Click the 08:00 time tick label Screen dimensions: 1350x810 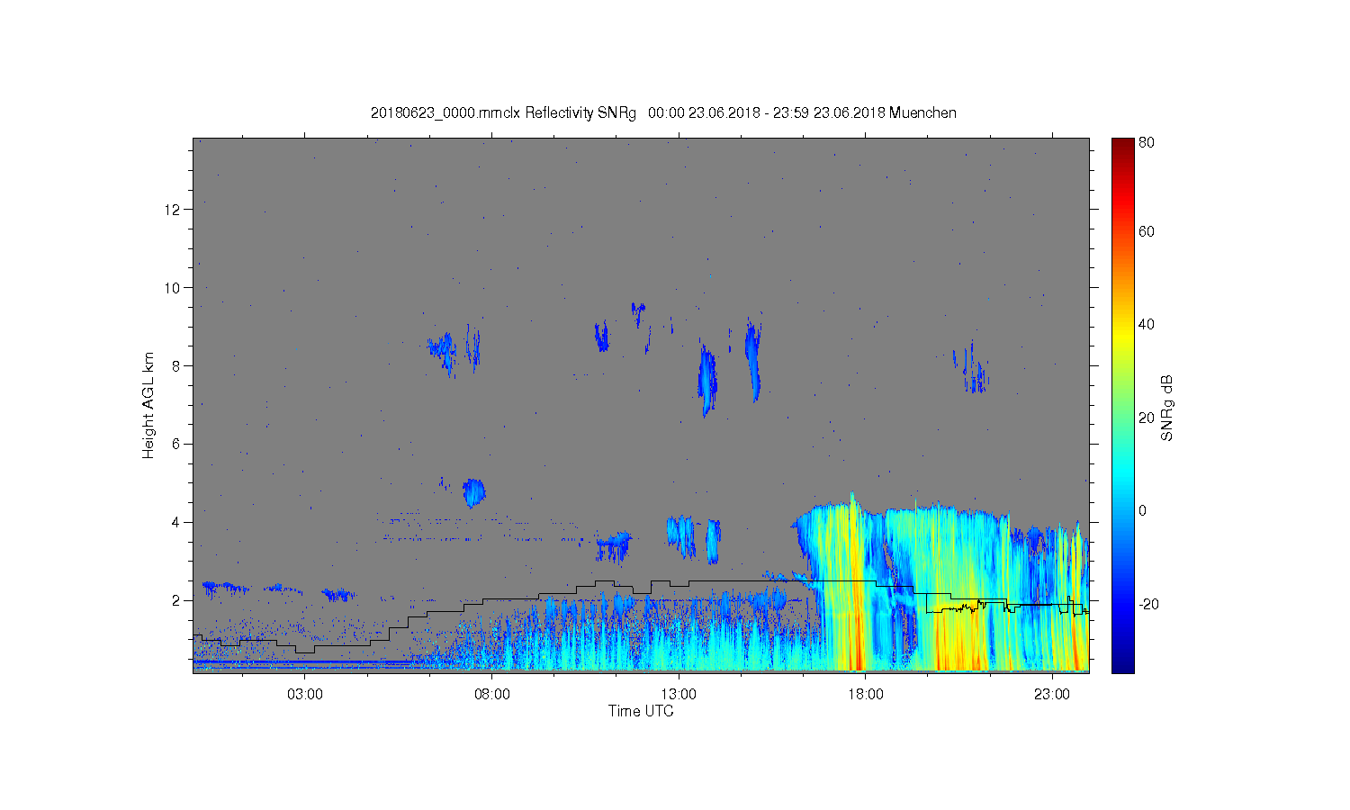tap(491, 695)
